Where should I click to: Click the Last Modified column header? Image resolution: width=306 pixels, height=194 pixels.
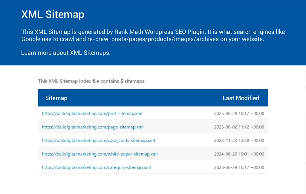[241, 98]
